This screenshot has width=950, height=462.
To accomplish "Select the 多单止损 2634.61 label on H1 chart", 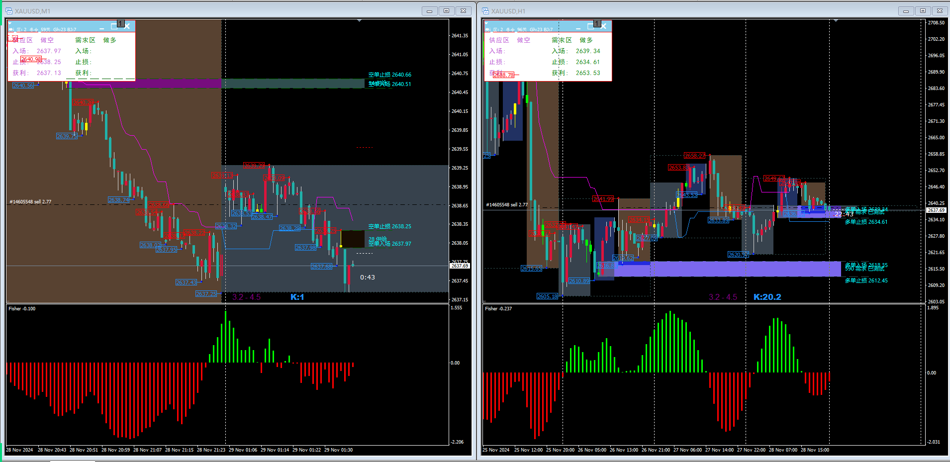I will tap(866, 222).
